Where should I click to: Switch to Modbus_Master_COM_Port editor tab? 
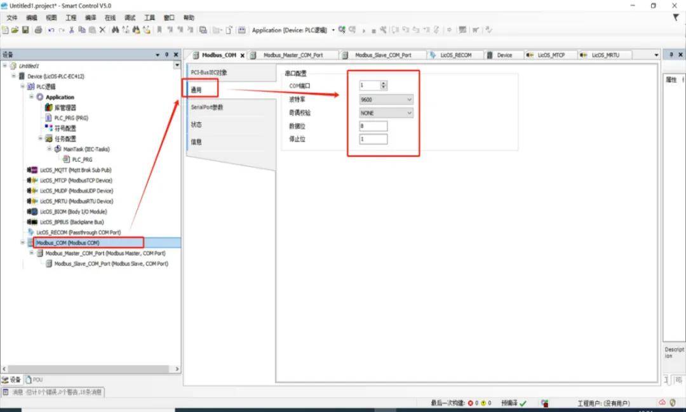(x=293, y=55)
